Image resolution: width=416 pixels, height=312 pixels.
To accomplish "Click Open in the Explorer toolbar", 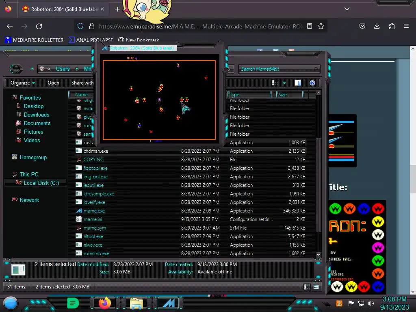I will tap(53, 83).
